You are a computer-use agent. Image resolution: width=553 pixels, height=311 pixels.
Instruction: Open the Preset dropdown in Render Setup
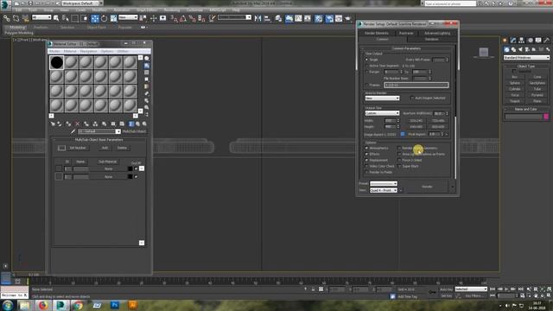pyautogui.click(x=384, y=184)
